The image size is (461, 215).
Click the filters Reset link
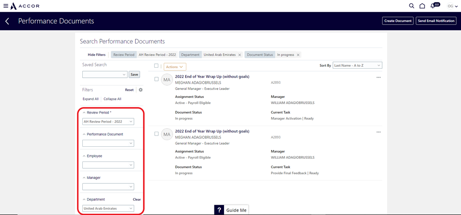(x=129, y=90)
